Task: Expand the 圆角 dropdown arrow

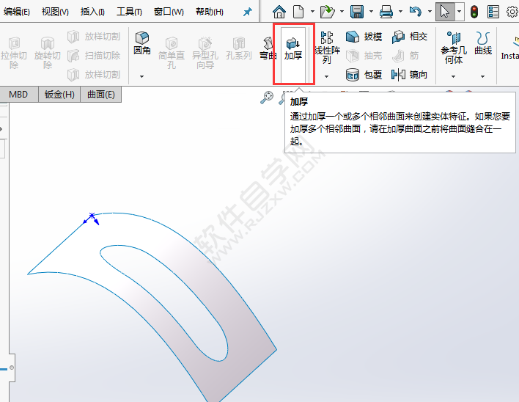Action: (141, 76)
